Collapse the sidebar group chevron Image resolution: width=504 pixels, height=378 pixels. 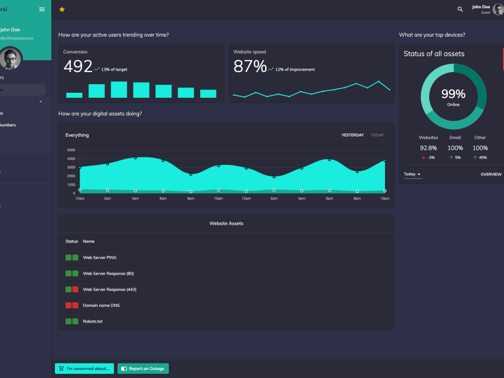(40, 102)
